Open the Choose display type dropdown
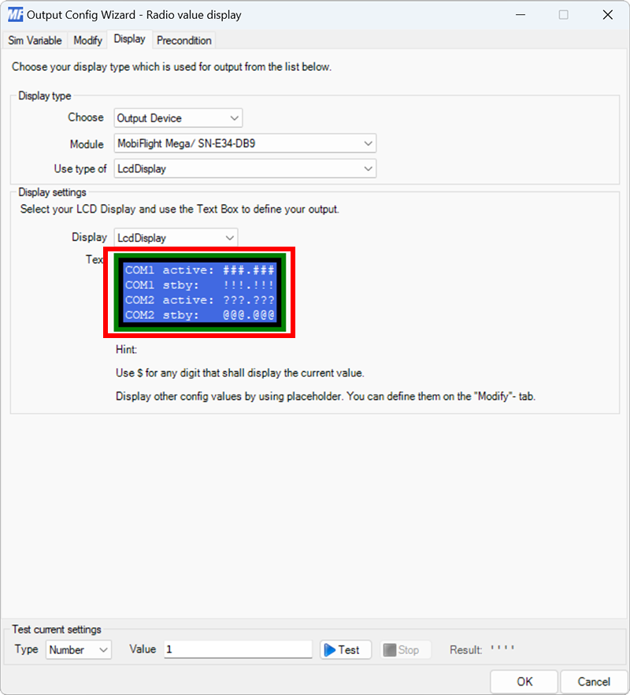Viewport: 630px width, 695px height. (234, 117)
